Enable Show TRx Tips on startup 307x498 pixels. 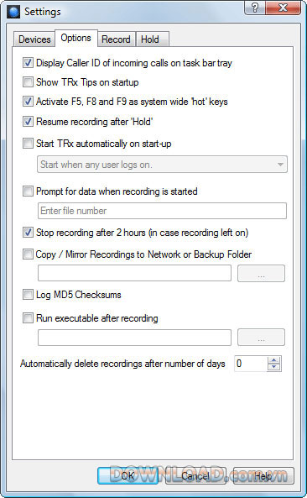coord(28,82)
